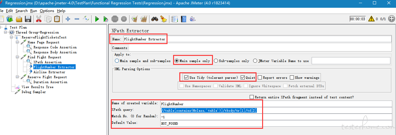Screen dimensions: 396x135
Task: Select Airline Extractor node in tree
Action: coord(49,72)
